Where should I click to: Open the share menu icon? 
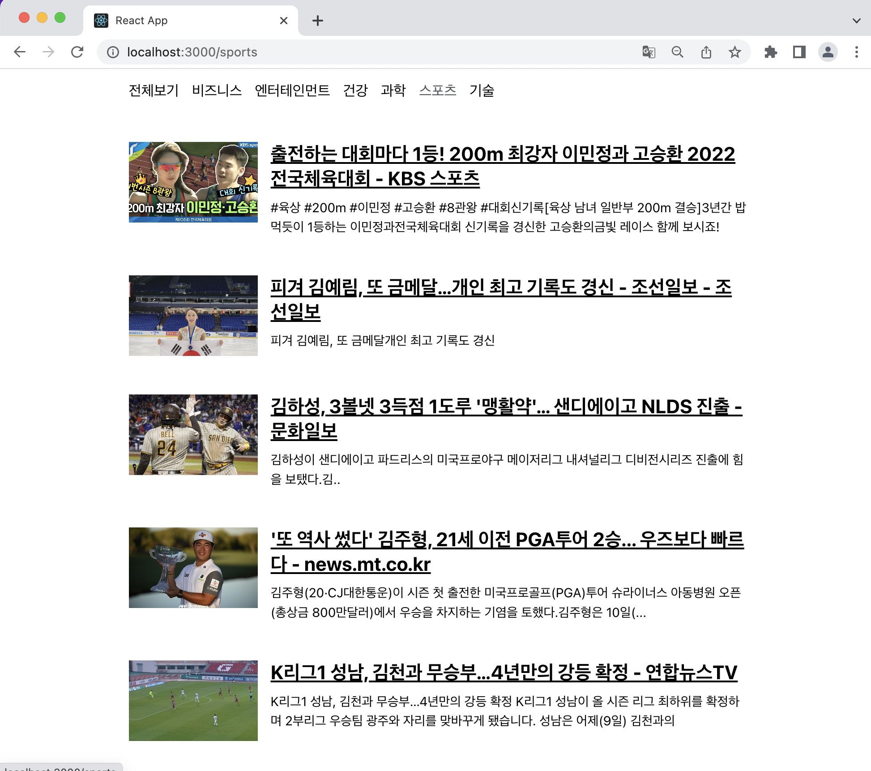click(707, 52)
